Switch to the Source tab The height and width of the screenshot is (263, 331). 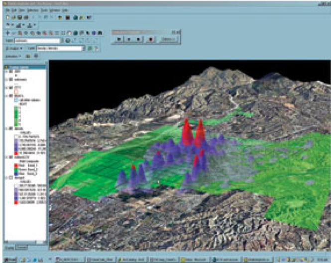[22, 247]
